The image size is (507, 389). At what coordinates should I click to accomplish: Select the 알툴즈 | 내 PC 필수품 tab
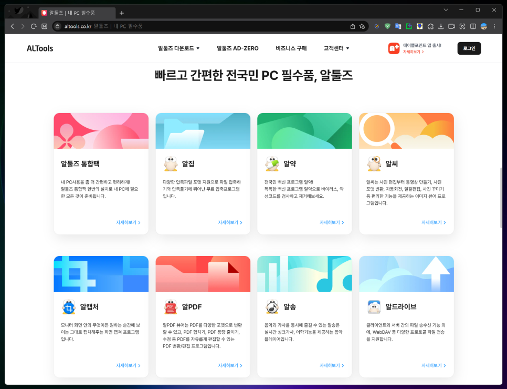77,13
